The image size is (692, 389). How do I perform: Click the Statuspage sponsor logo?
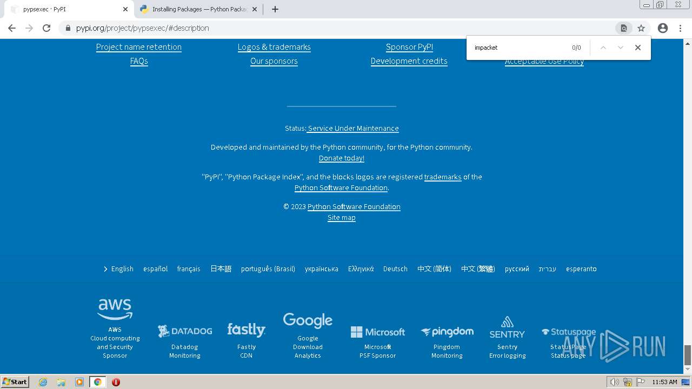[x=569, y=332]
